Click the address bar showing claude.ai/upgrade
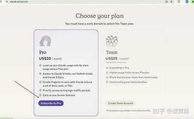 [x=87, y=2]
